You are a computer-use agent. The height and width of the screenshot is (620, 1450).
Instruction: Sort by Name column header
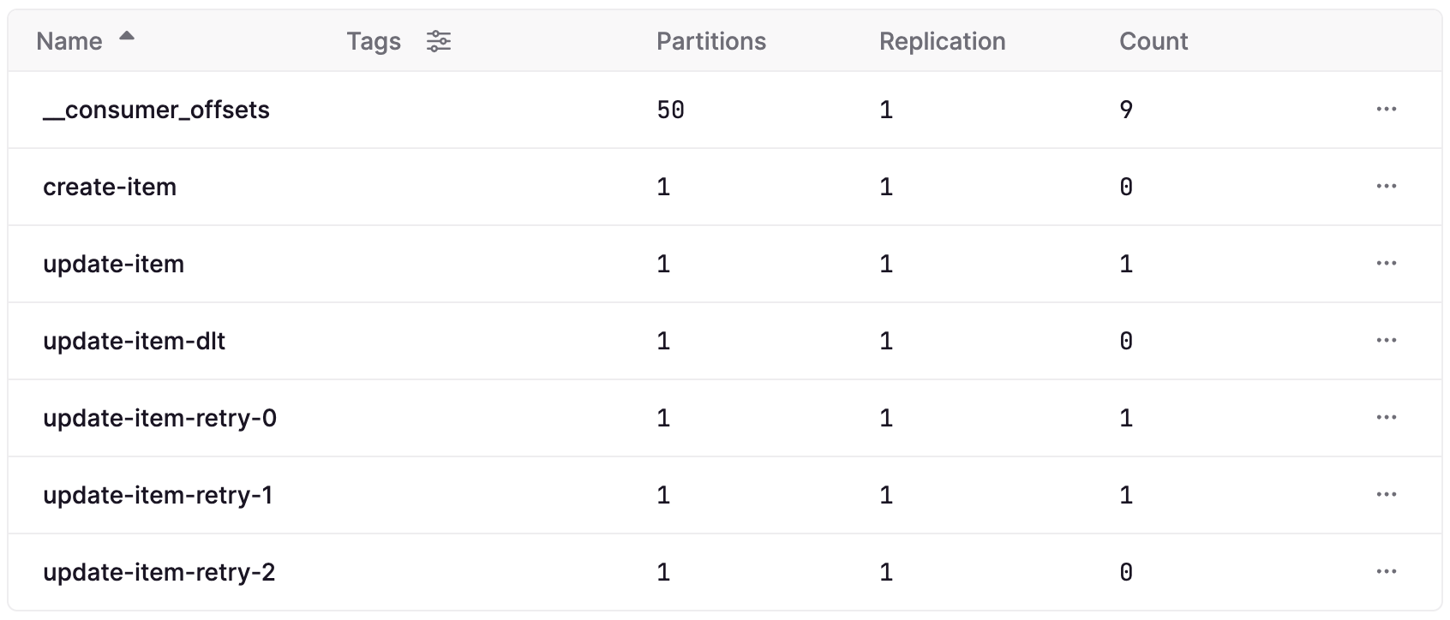click(69, 41)
